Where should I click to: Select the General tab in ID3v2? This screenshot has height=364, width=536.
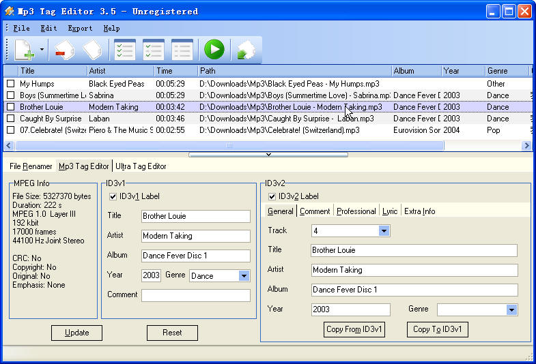coord(281,211)
